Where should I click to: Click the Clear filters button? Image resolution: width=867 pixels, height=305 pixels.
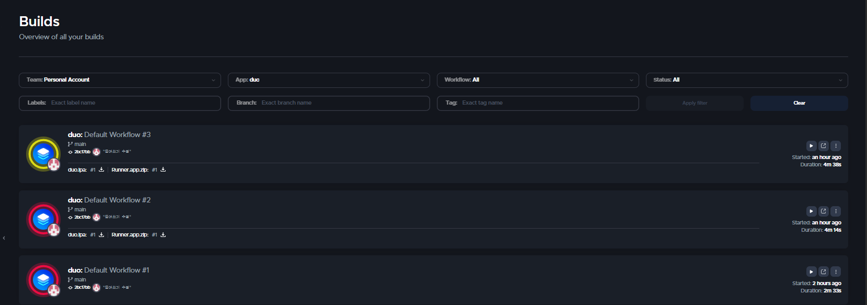click(x=799, y=103)
